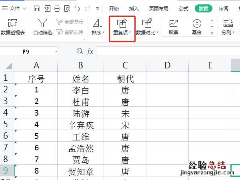Click the cell containing 姓名
The width and height of the screenshot is (240, 180).
pos(81,78)
